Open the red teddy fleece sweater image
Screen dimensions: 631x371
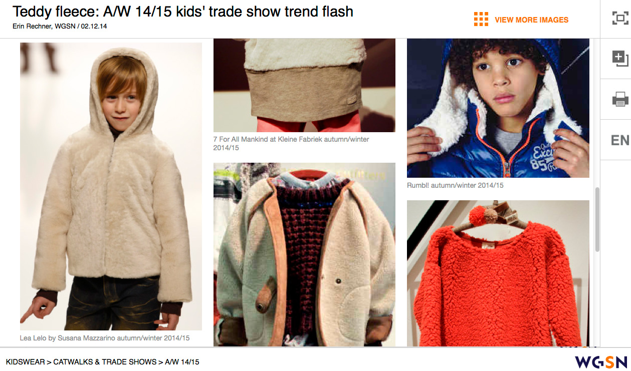coord(498,273)
